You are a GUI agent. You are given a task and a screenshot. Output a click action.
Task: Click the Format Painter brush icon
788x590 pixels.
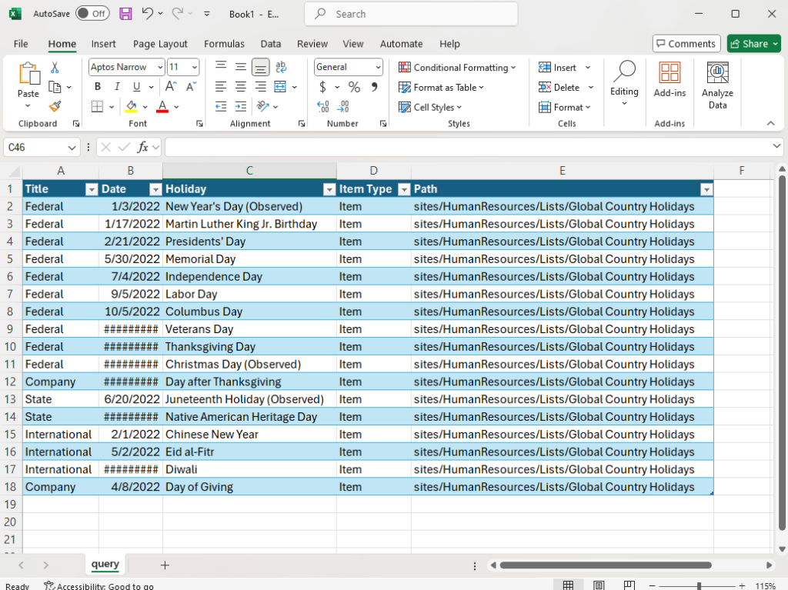click(x=55, y=107)
